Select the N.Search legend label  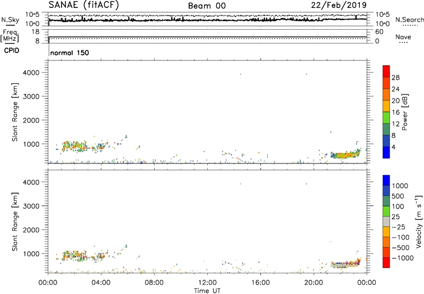tap(409, 20)
